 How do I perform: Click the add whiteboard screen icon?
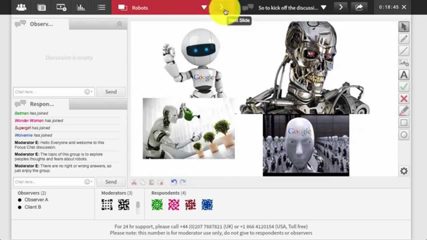[x=61, y=7]
